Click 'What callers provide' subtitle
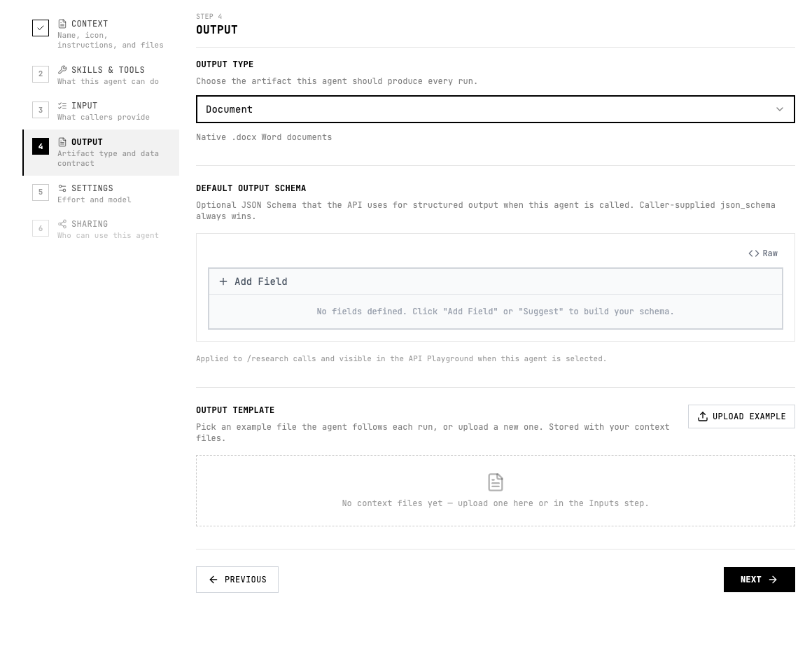Viewport: 812px width, 665px height. (104, 117)
